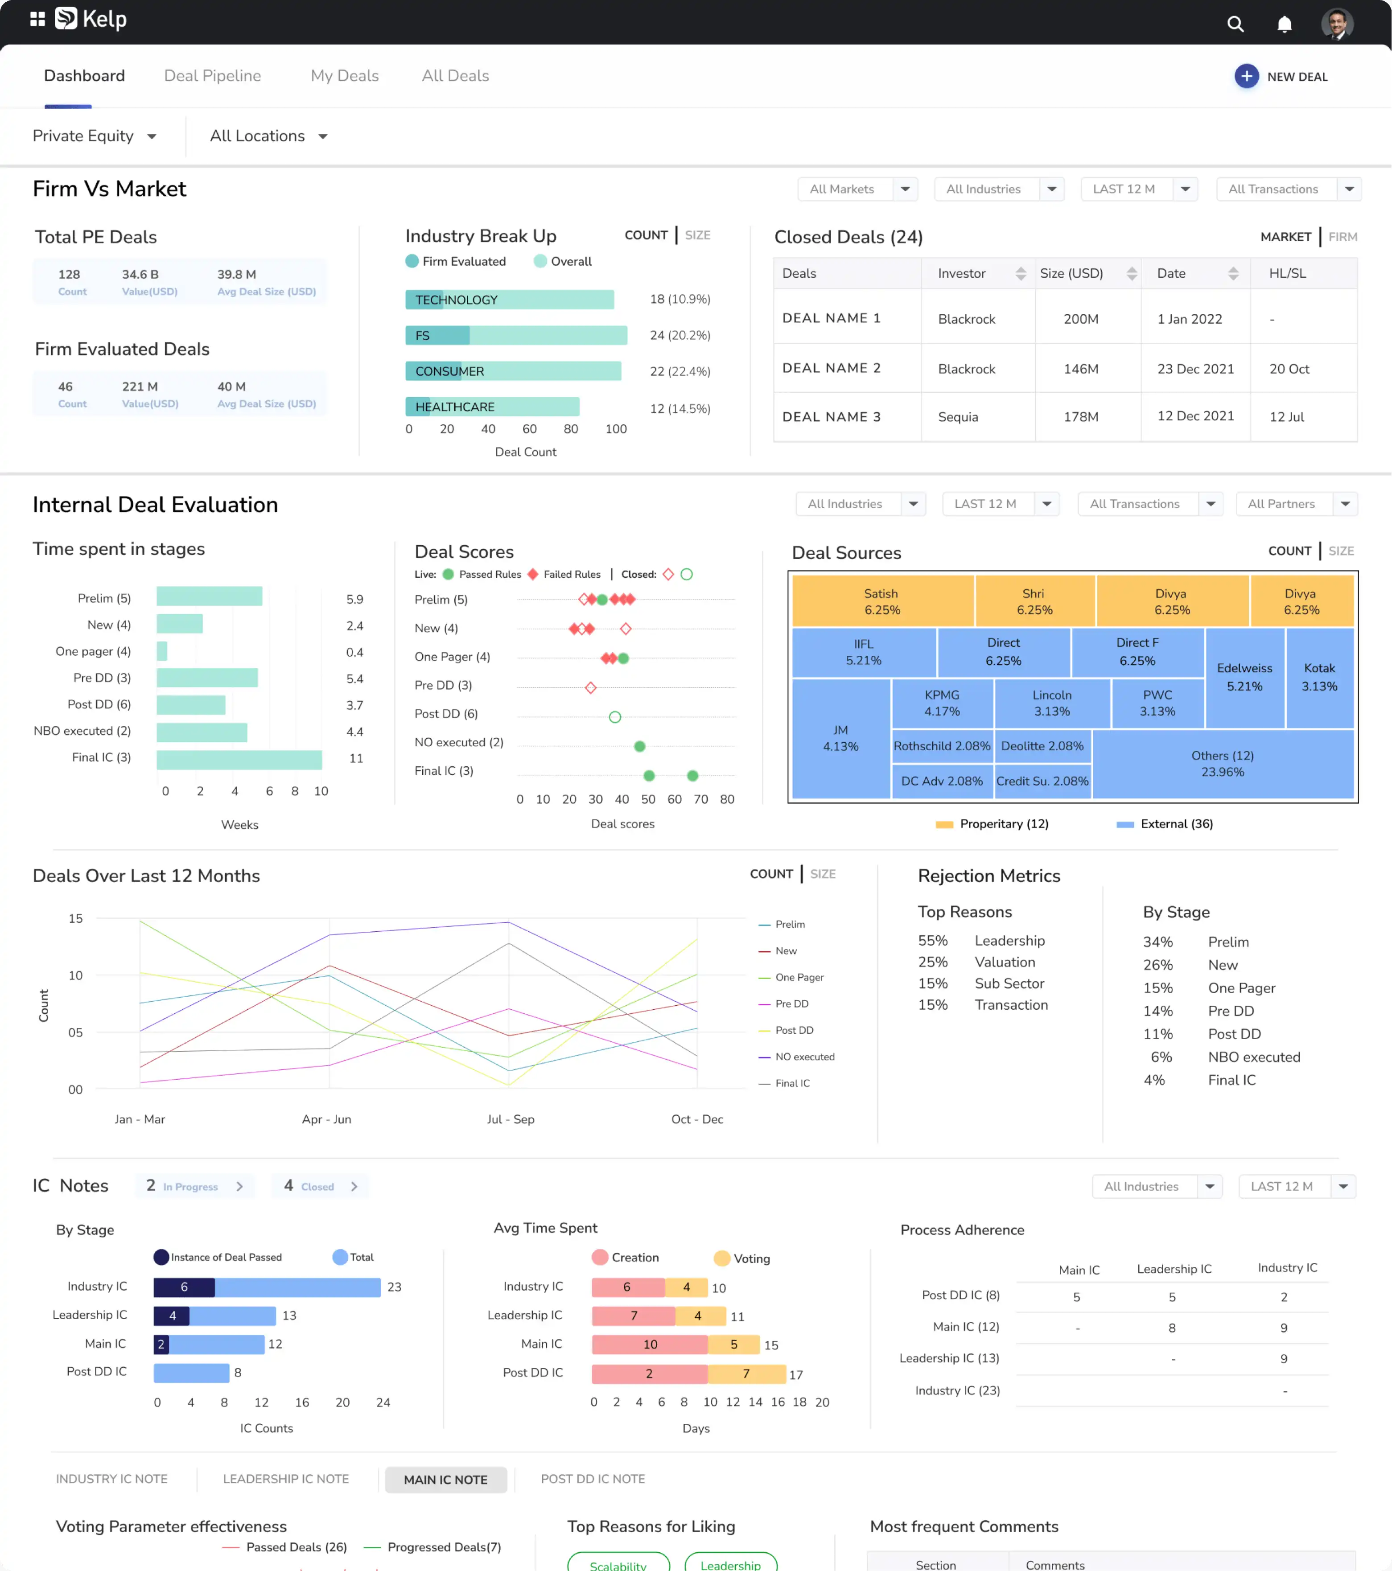Viewport: 1392px width, 1571px height.
Task: Switch Deal Sources to COUNT
Action: point(1289,551)
